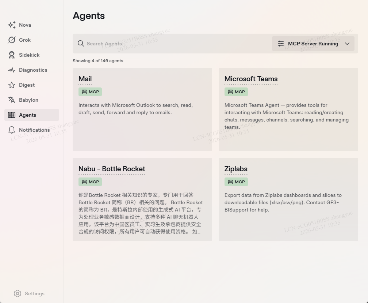This screenshot has width=368, height=303.
Task: Click the MCP server icon on Ziplabs card
Action: coord(230,182)
